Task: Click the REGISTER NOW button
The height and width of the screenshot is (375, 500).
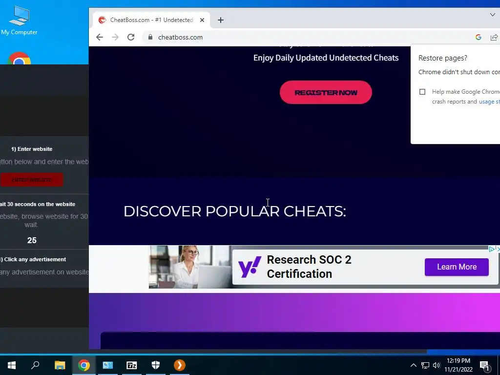Action: tap(326, 92)
